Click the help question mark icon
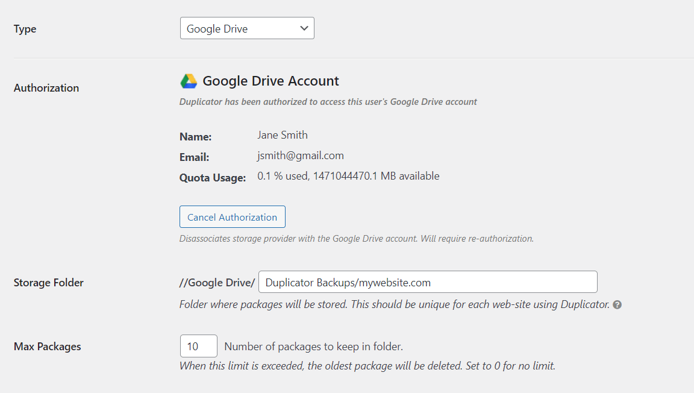Viewport: 694px width, 393px height. click(x=617, y=305)
